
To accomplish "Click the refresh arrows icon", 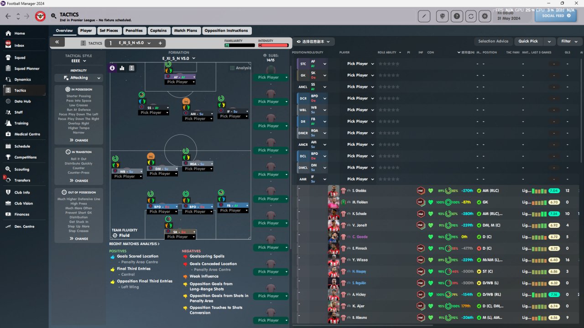I will [471, 16].
